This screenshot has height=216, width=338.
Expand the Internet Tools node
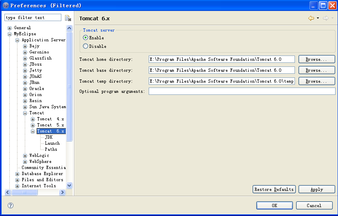pyautogui.click(x=17, y=186)
